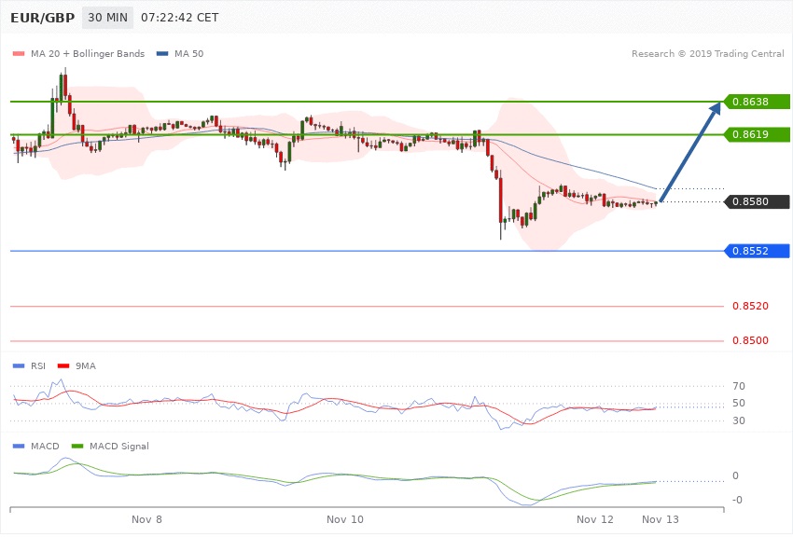Click the 07:22:42 CET time display
This screenshot has height=537, width=793.
[x=180, y=18]
